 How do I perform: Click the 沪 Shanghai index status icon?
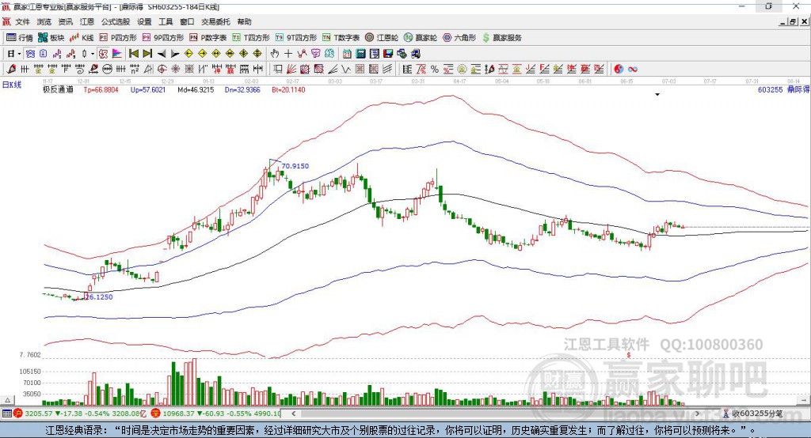point(18,413)
